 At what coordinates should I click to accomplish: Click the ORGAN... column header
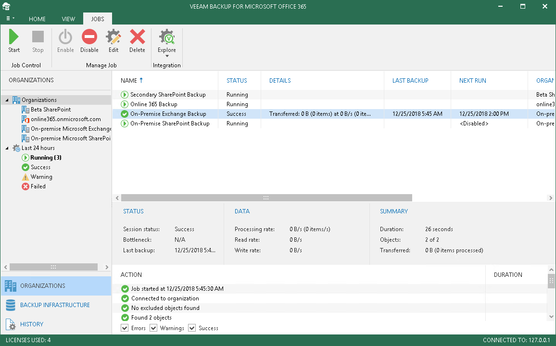coord(544,80)
